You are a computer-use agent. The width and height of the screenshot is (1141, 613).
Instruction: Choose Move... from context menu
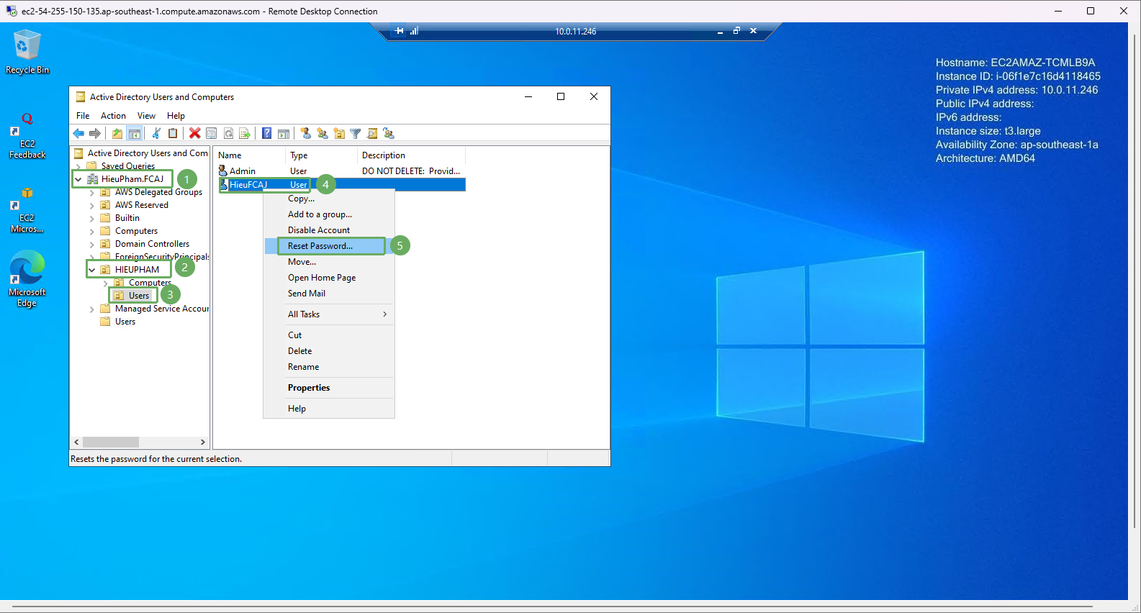point(329,262)
